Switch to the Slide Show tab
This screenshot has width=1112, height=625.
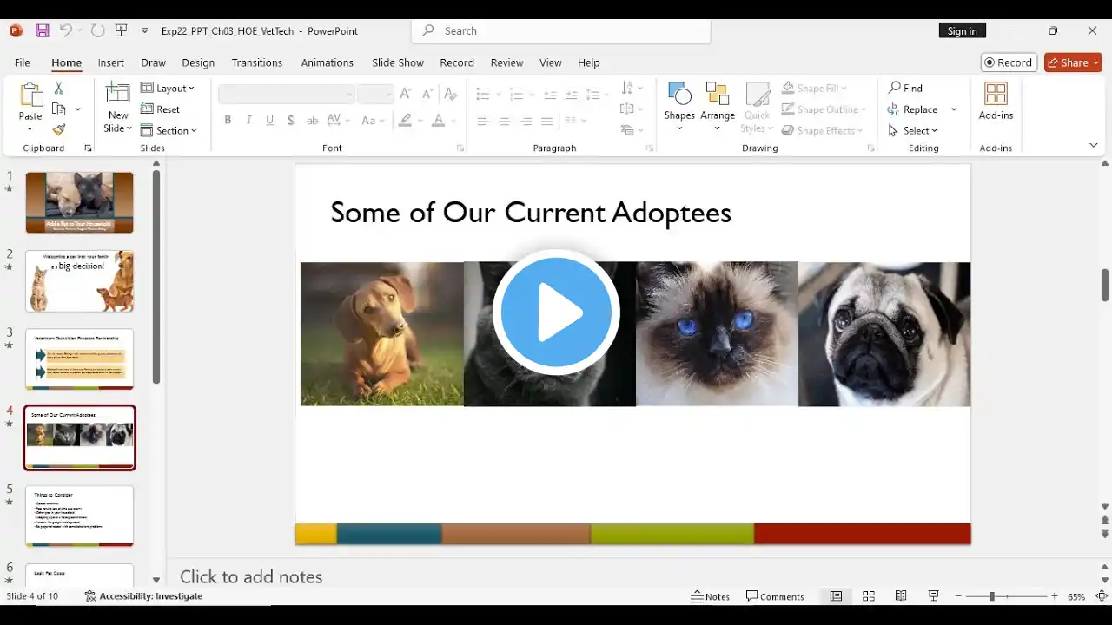point(398,62)
